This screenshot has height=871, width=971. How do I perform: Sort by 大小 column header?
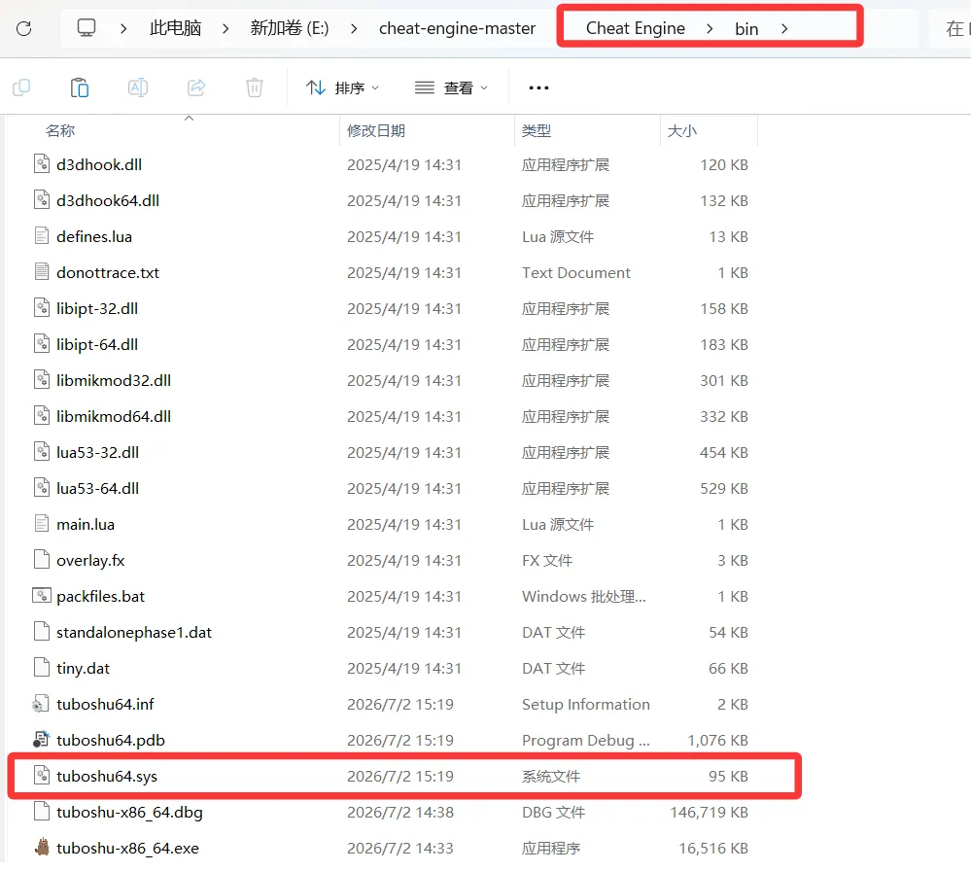coord(681,130)
